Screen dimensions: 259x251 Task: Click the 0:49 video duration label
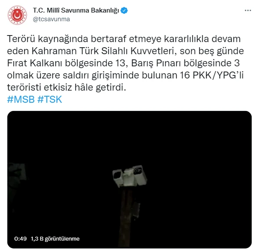click(20, 238)
